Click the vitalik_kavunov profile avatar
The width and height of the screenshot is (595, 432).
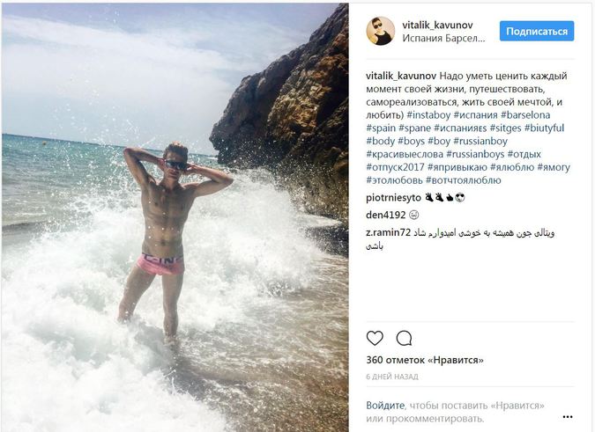click(x=380, y=31)
